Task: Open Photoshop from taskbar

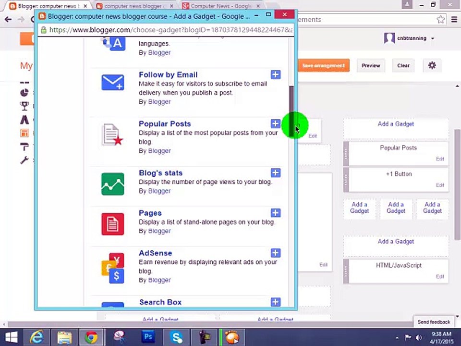Action: pyautogui.click(x=148, y=337)
